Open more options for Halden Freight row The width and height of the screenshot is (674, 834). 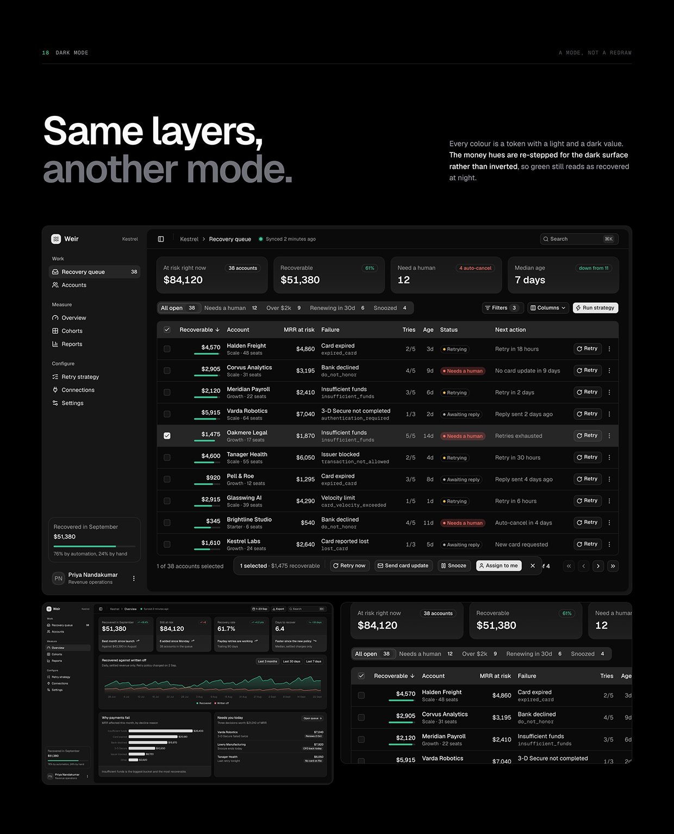point(609,349)
